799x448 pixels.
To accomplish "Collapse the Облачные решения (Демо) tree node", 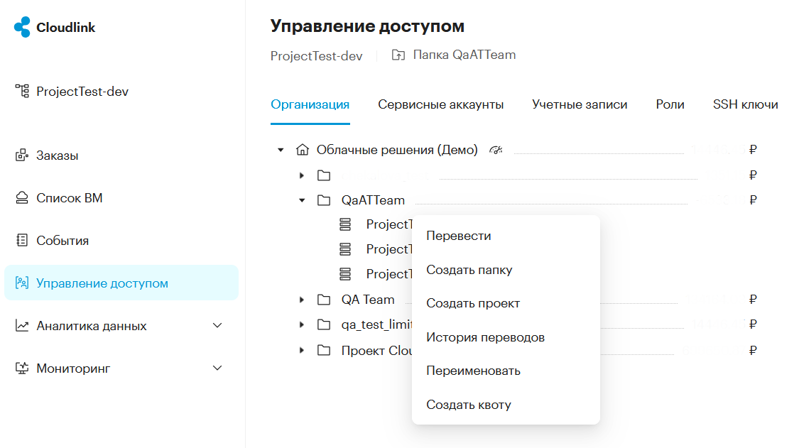I will 281,150.
